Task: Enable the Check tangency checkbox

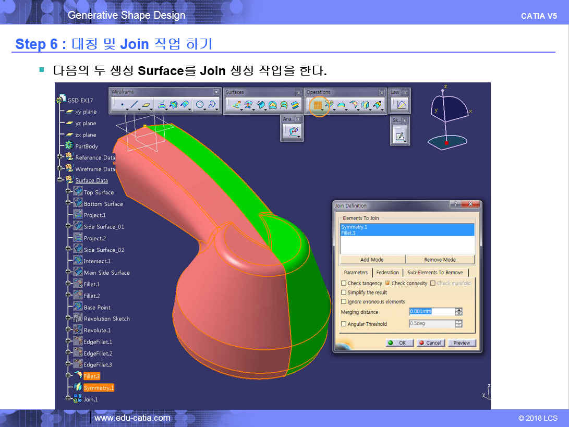Action: (x=344, y=284)
